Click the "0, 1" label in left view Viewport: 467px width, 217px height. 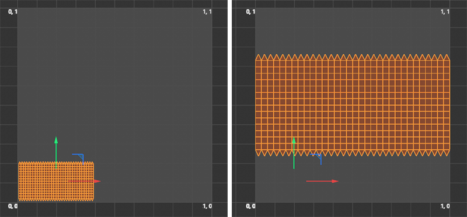pyautogui.click(x=12, y=12)
